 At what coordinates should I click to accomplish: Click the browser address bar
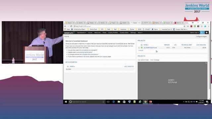[129, 26]
